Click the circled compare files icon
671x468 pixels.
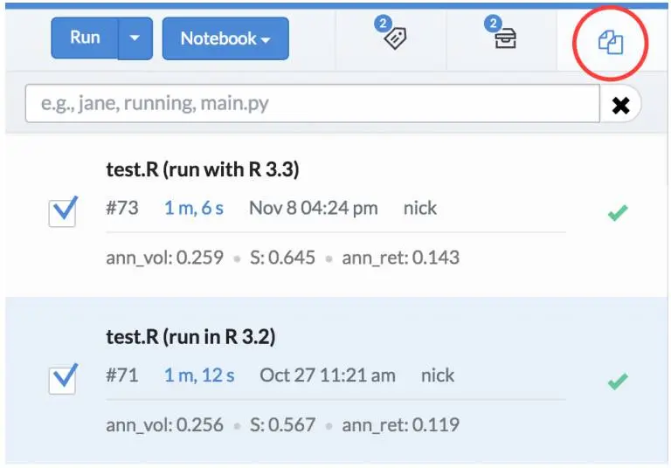[611, 41]
